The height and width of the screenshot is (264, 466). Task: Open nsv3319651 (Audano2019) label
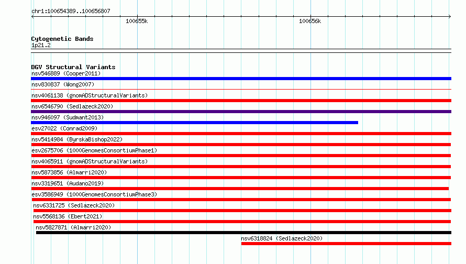click(x=68, y=183)
